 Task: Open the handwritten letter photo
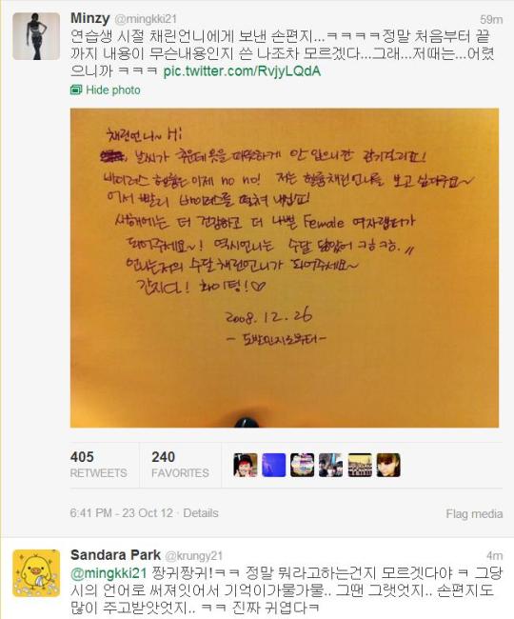[285, 268]
